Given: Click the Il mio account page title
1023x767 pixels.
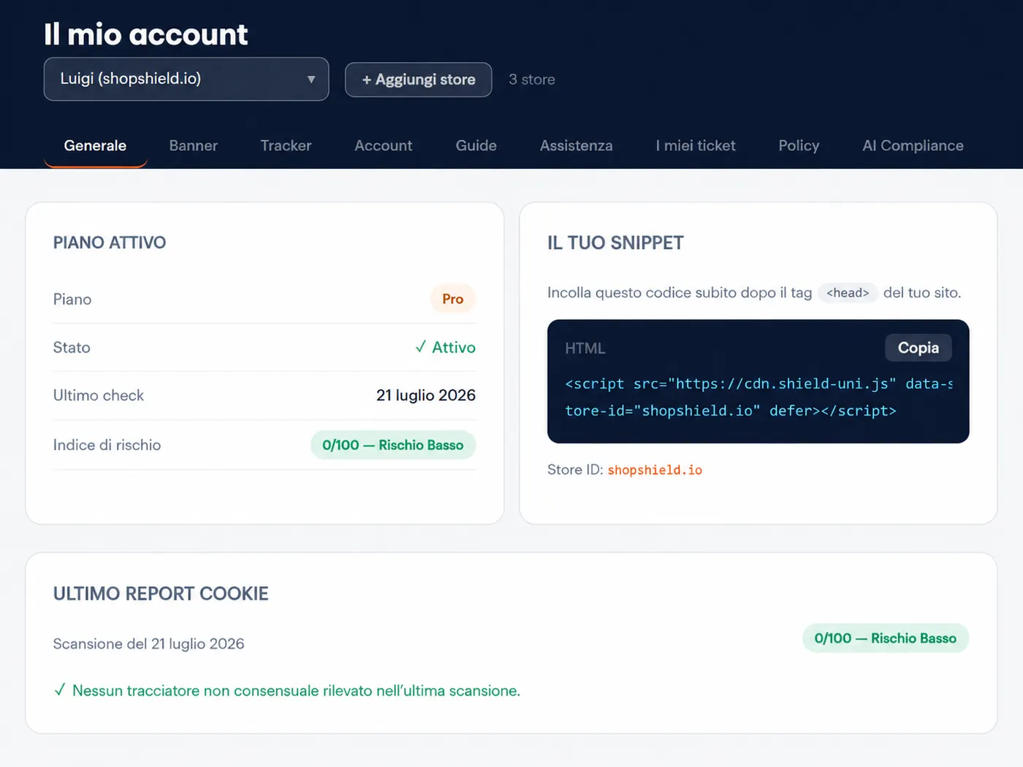Looking at the screenshot, I should tap(145, 34).
